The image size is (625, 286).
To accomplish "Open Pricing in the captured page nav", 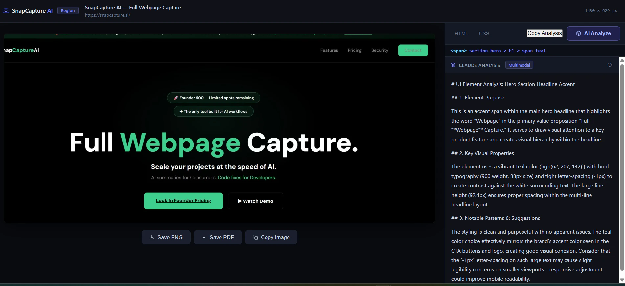I will pyautogui.click(x=355, y=50).
